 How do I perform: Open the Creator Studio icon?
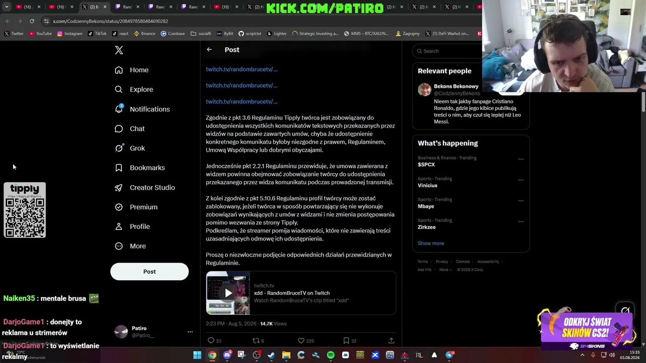(x=119, y=188)
